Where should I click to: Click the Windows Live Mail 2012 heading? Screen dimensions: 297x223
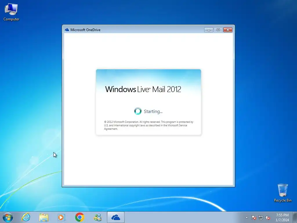point(143,89)
